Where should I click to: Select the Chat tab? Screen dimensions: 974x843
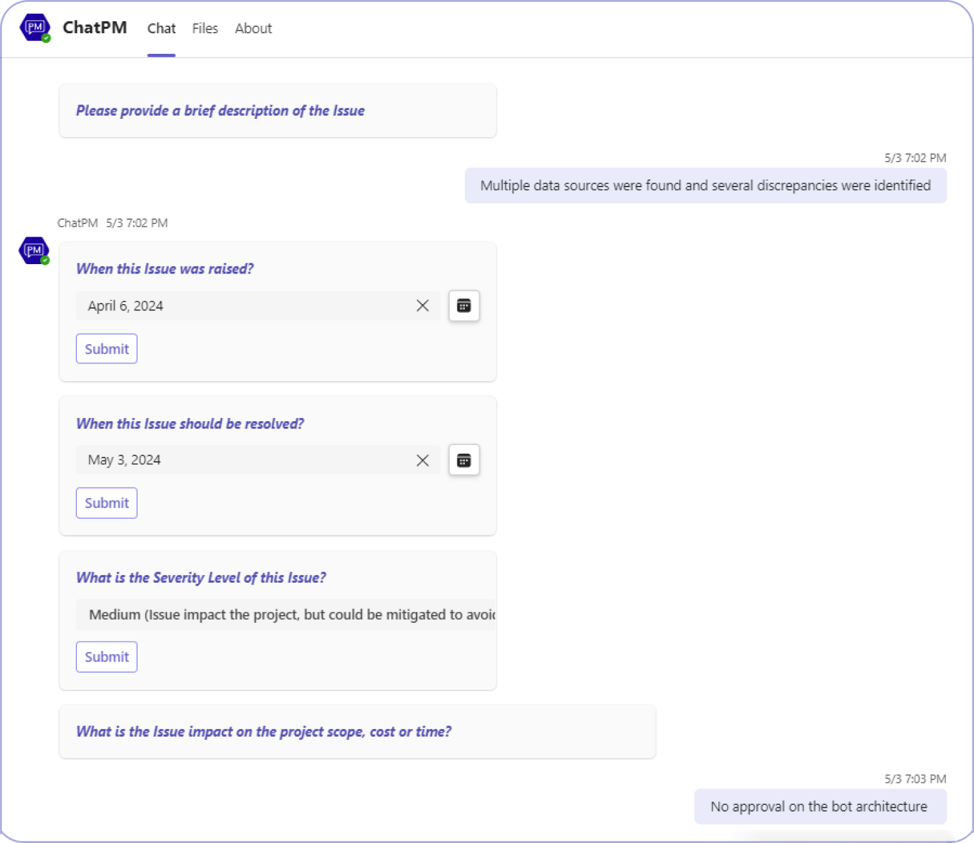(161, 28)
